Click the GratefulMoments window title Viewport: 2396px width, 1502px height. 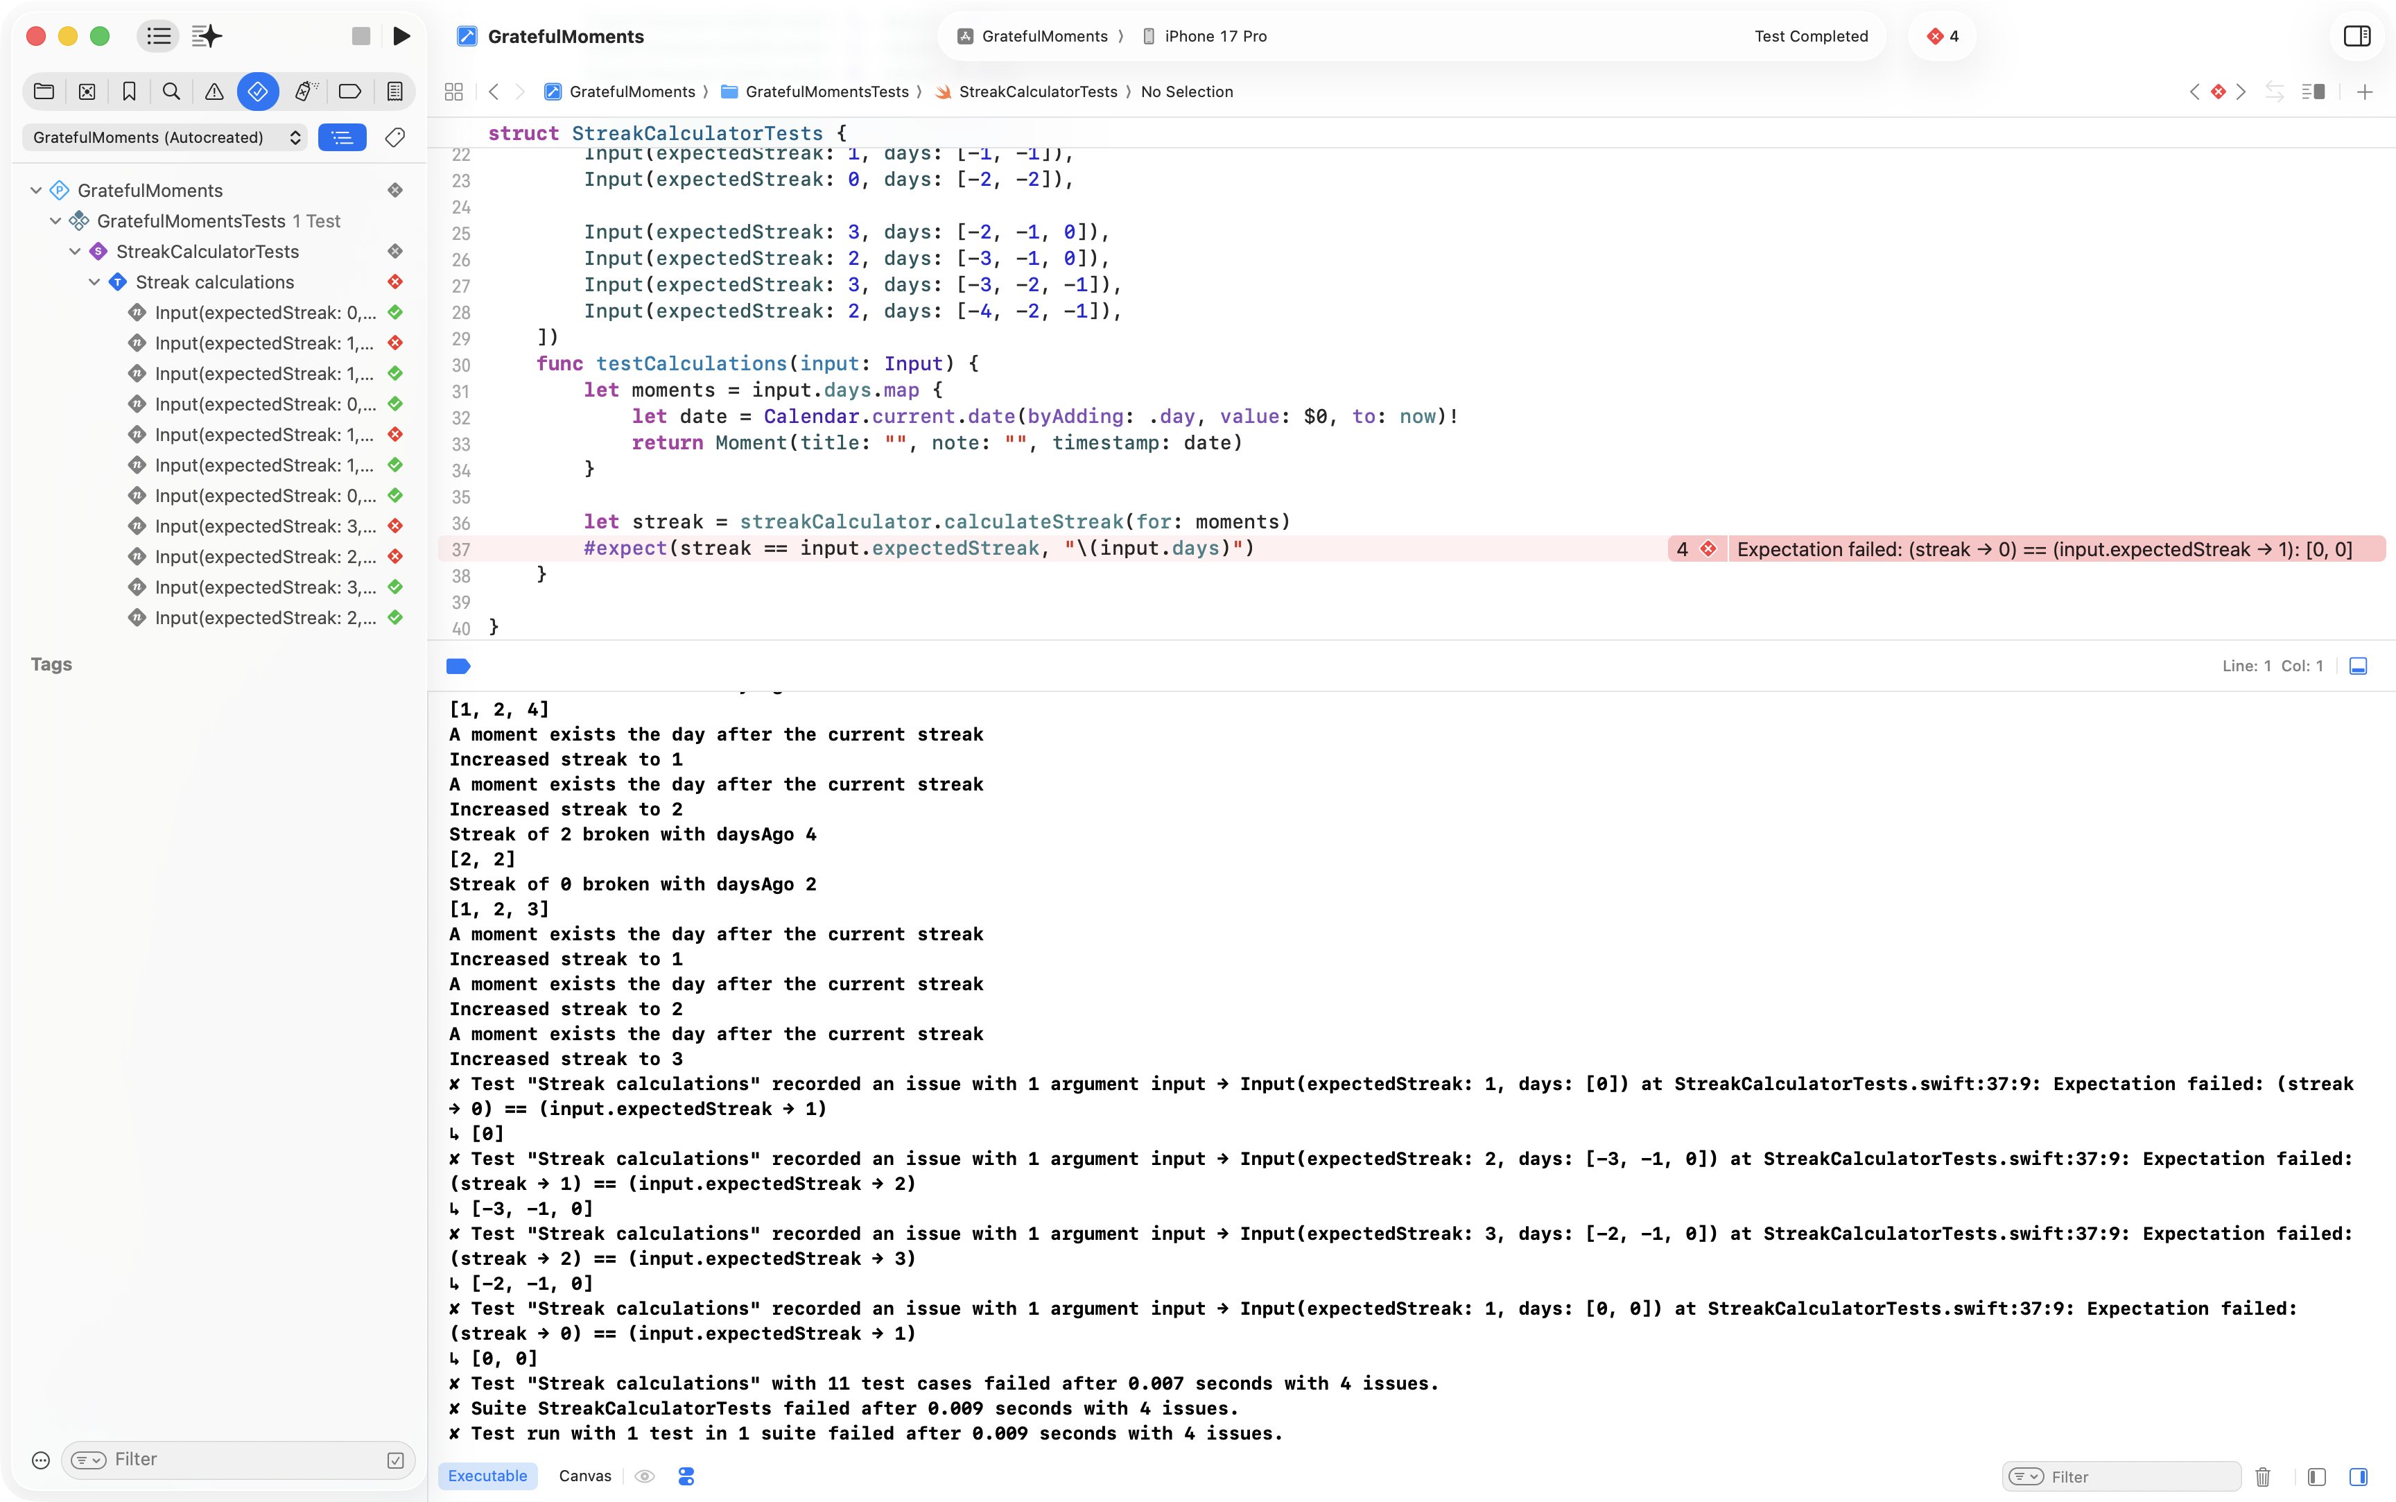566,37
